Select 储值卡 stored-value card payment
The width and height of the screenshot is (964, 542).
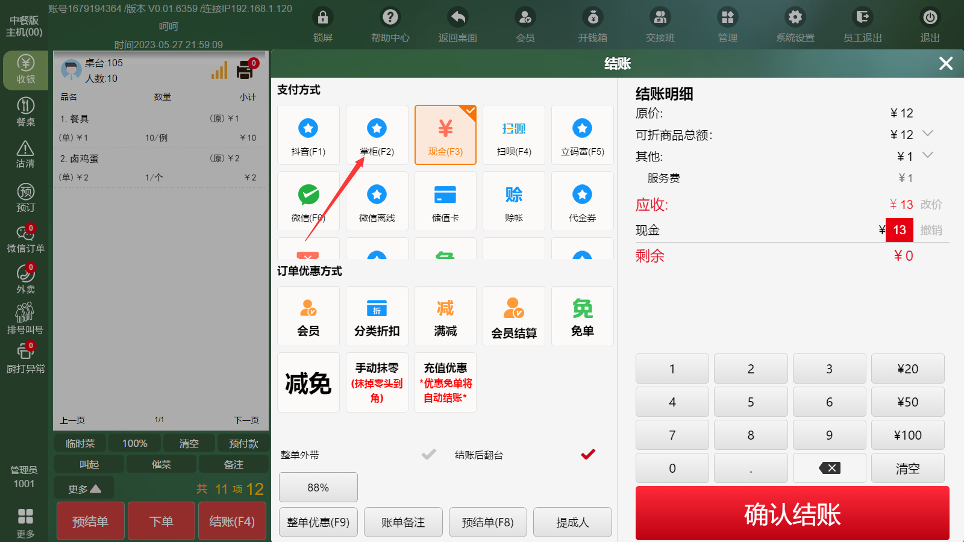click(x=445, y=201)
